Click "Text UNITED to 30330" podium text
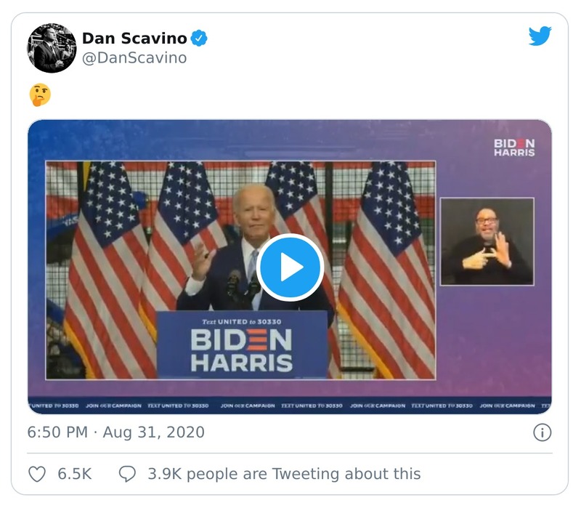The width and height of the screenshot is (581, 508). [x=241, y=321]
